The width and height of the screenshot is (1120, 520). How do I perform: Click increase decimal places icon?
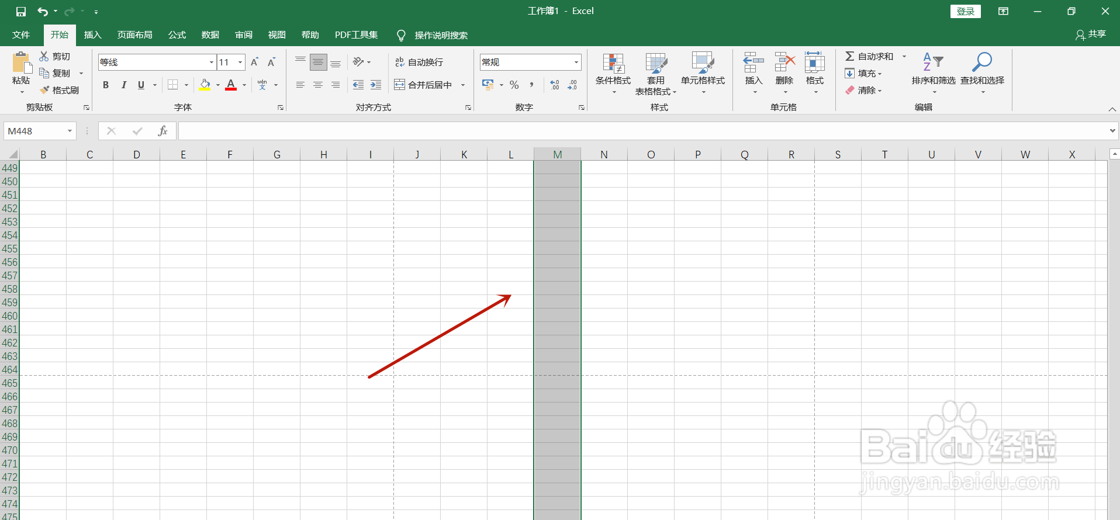tap(555, 85)
